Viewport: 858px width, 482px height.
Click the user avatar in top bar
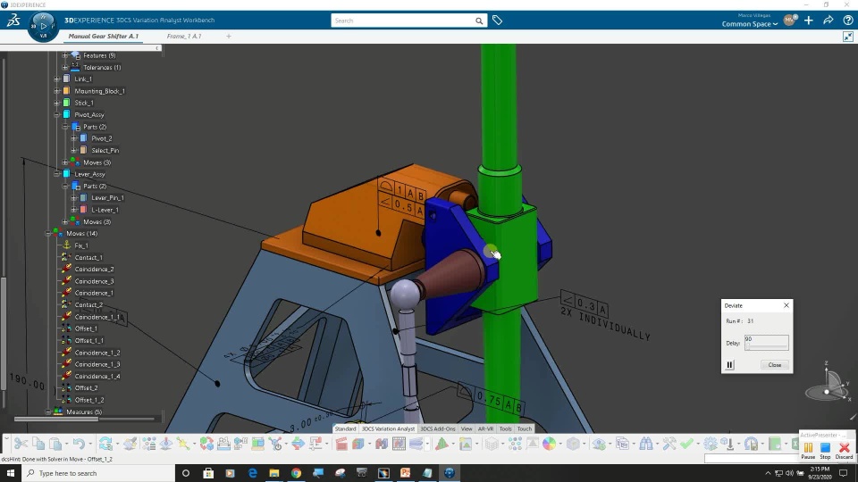[x=789, y=21]
